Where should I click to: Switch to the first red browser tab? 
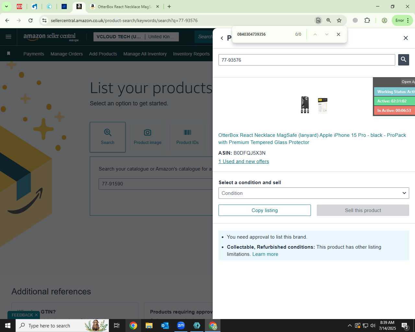pos(19,6)
